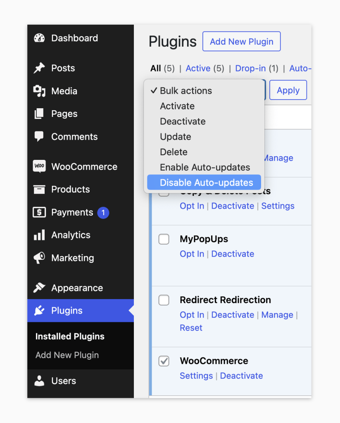Choose Enable Auto-updates bulk action
The width and height of the screenshot is (340, 423).
(x=204, y=167)
